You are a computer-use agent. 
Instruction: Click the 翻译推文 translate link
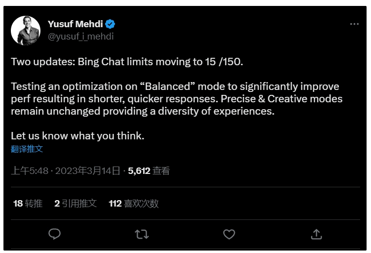27,149
